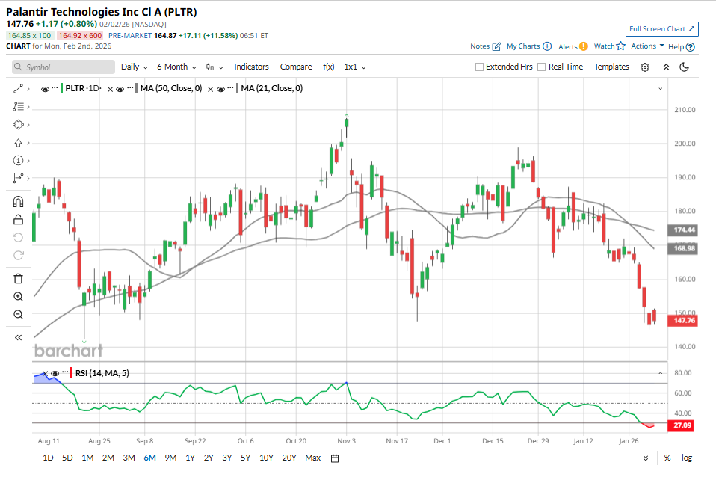Enable the Extended Hrs checkbox
Screen dimensions: 716x486
pyautogui.click(x=480, y=67)
